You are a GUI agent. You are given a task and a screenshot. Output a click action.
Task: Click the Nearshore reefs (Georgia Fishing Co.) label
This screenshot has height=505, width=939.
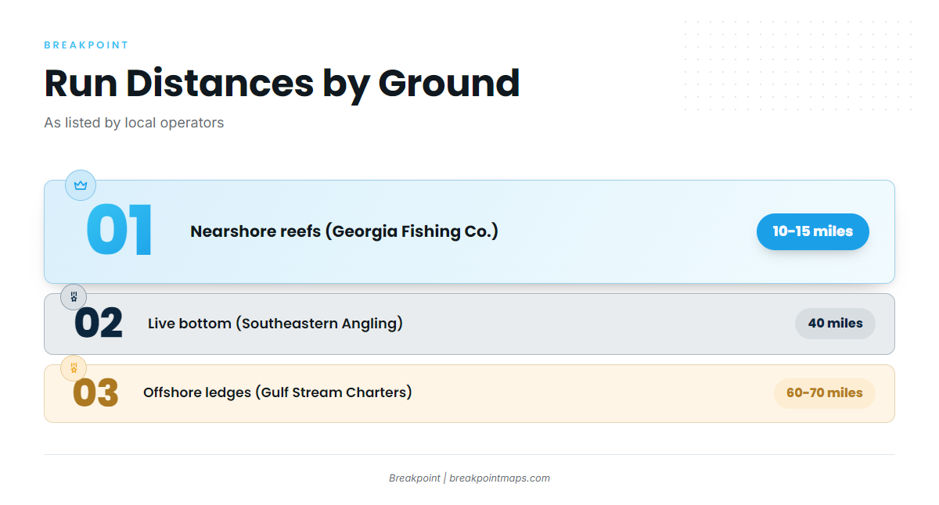344,231
